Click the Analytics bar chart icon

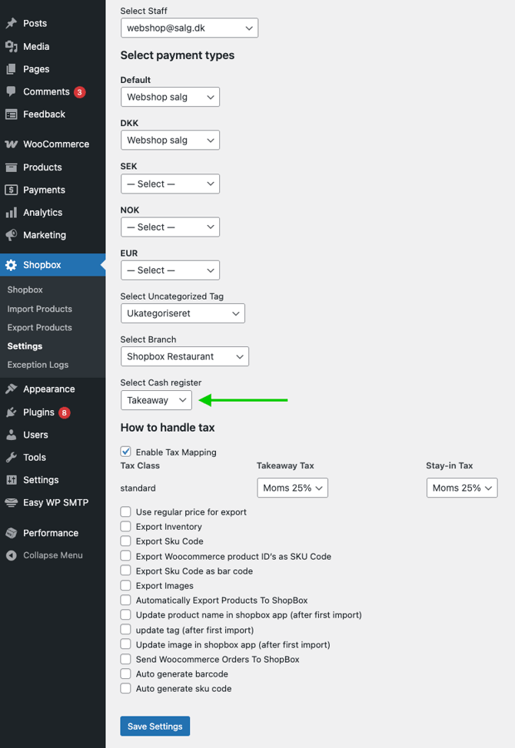tap(11, 213)
